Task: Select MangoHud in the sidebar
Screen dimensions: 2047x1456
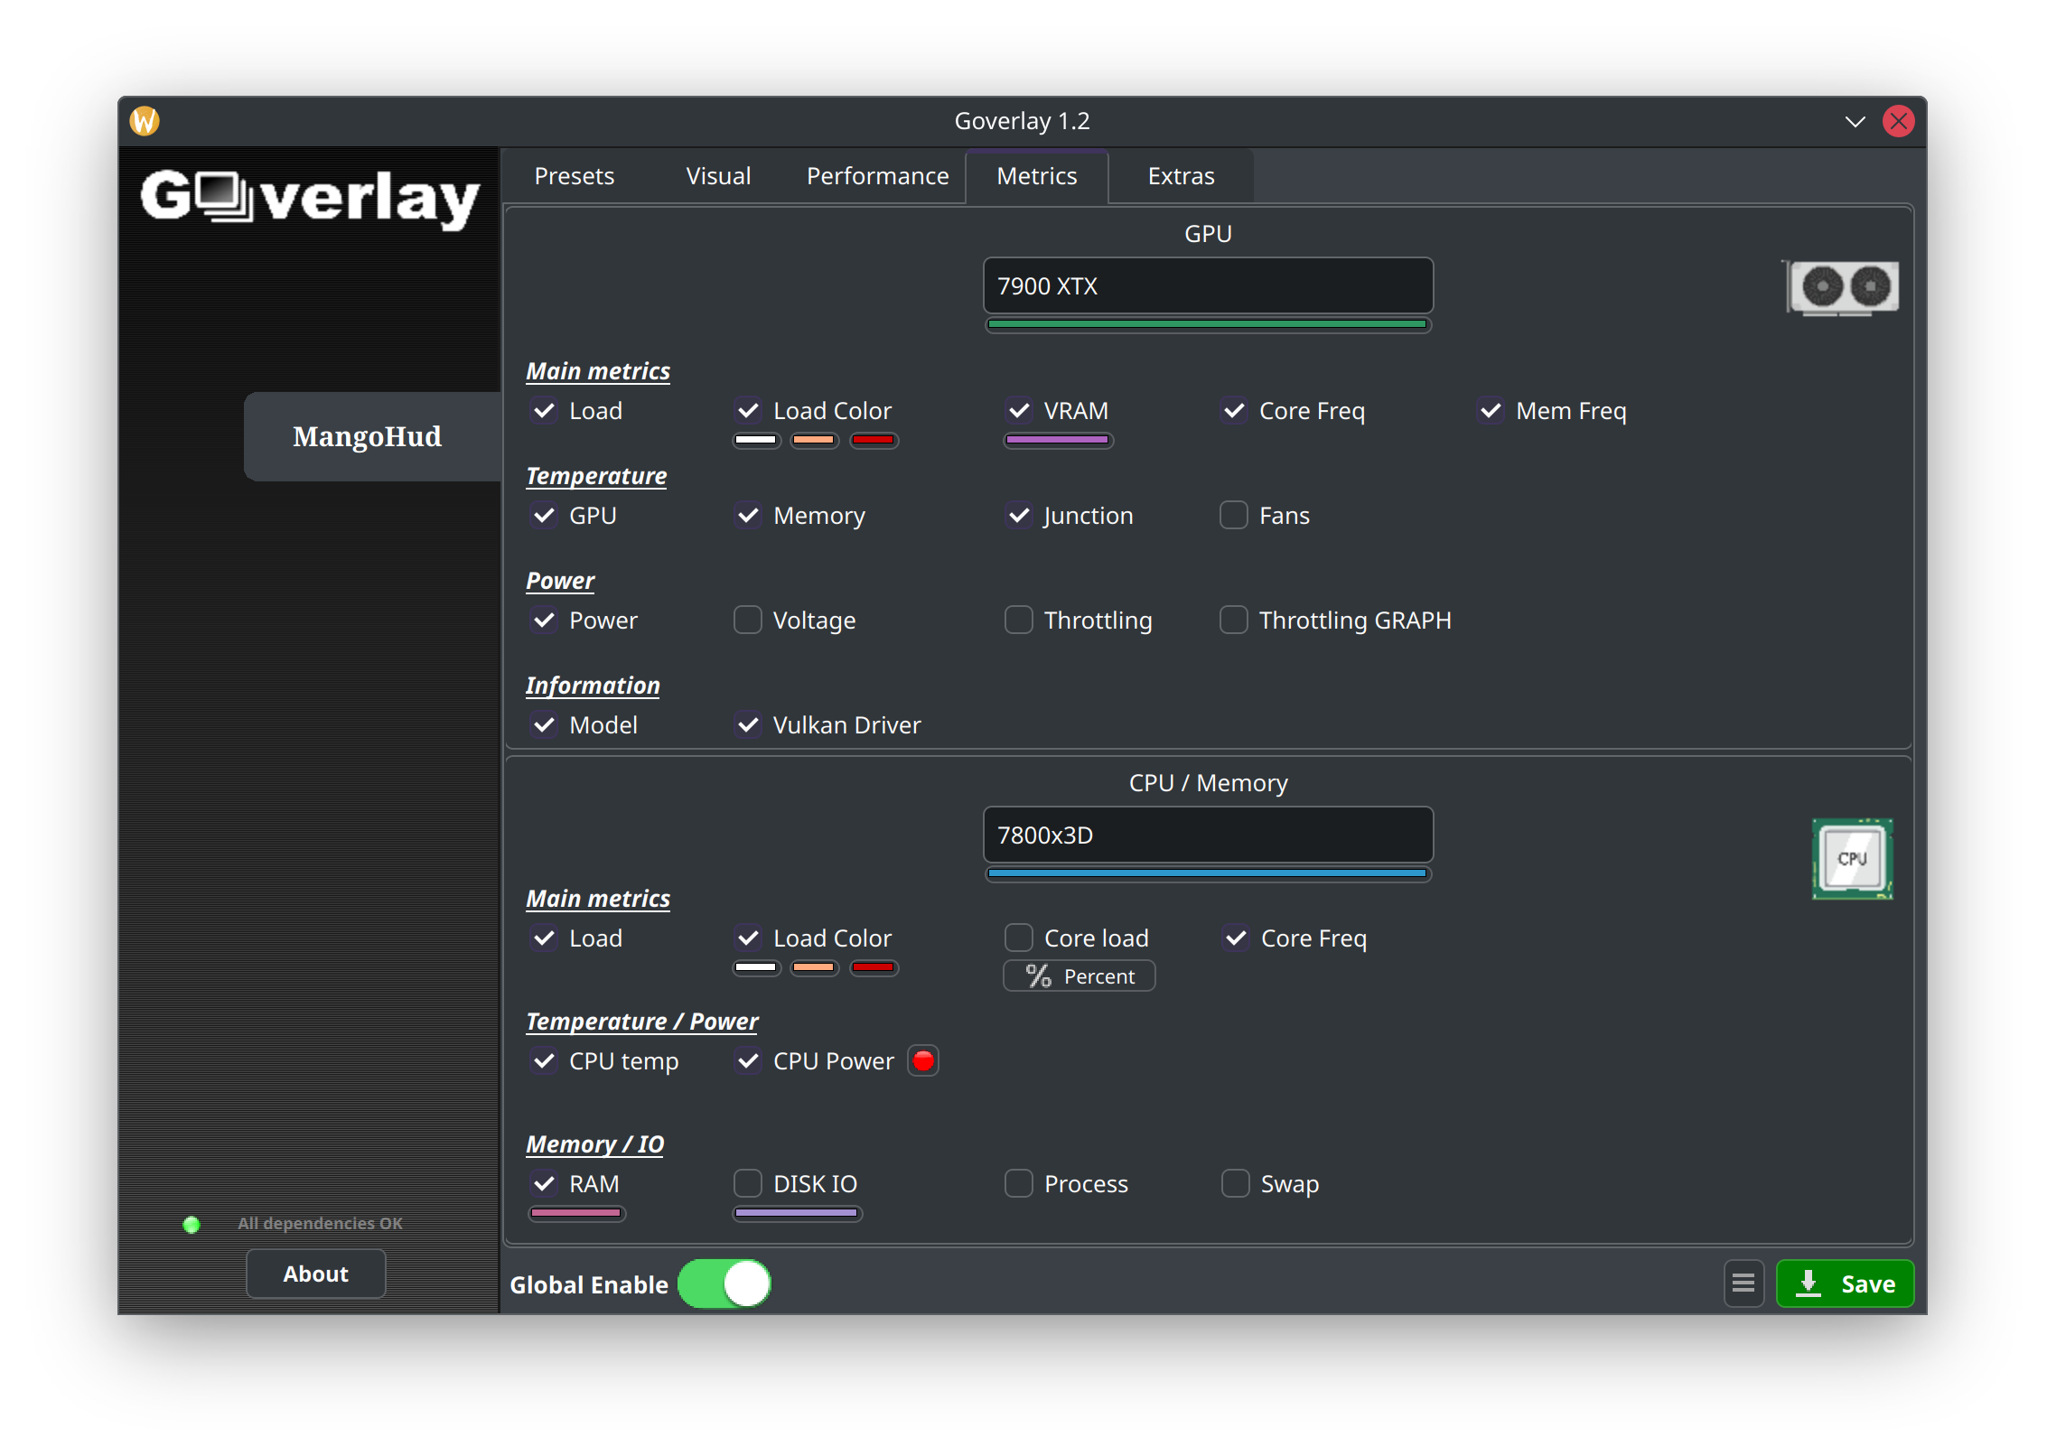Action: coord(372,436)
